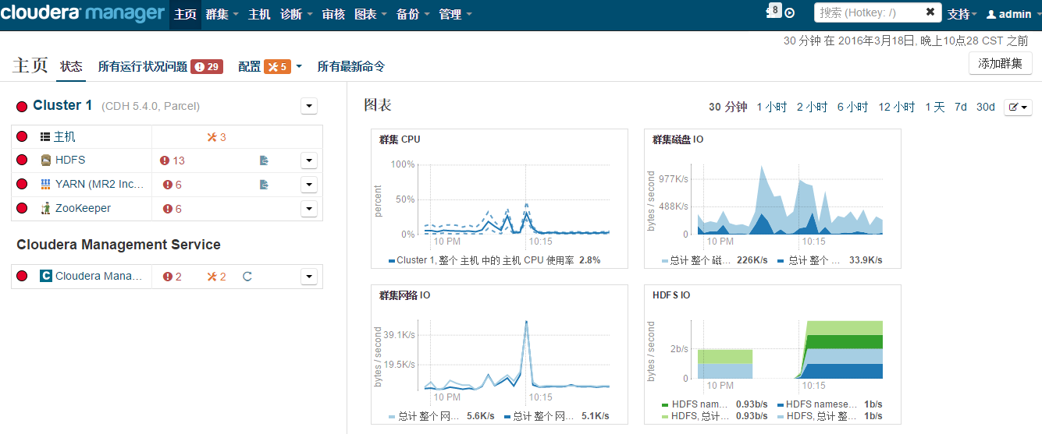The image size is (1042, 434).
Task: Click the red status dot in the YARN row
Action: pyautogui.click(x=22, y=185)
